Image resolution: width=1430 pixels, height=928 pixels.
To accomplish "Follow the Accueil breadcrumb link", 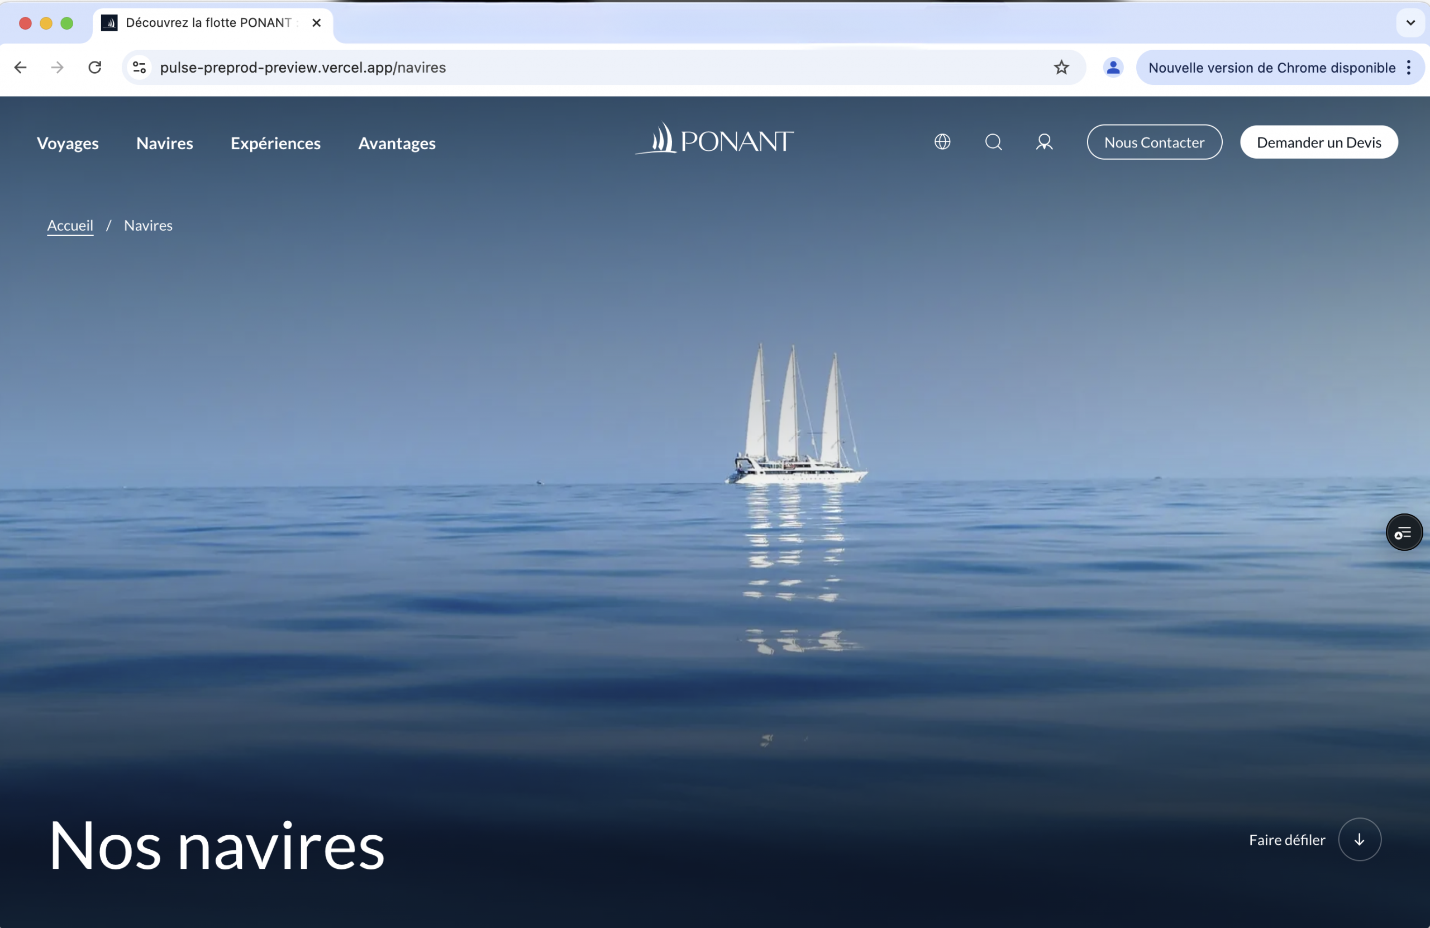I will 70,225.
